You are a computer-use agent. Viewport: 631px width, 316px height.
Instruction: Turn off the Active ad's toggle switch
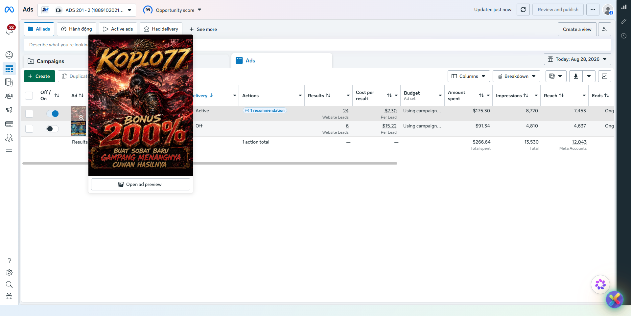pyautogui.click(x=53, y=114)
